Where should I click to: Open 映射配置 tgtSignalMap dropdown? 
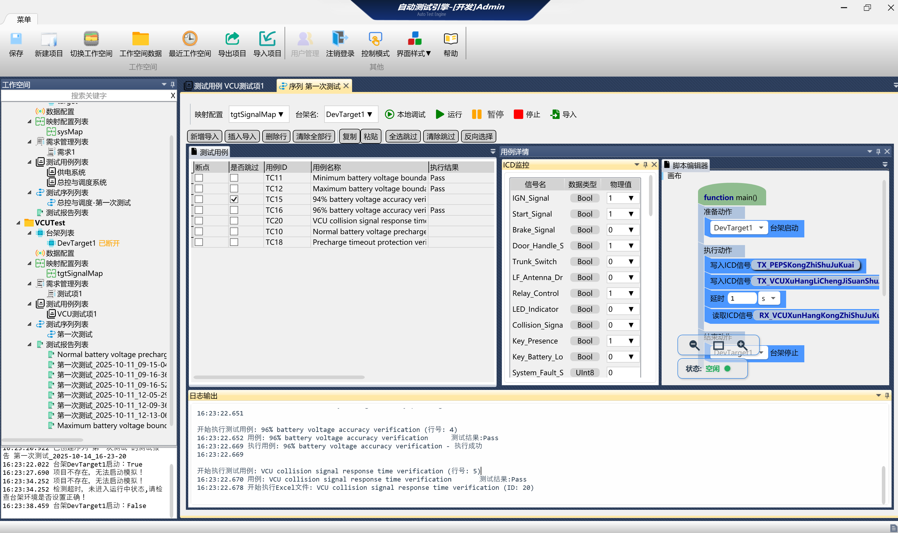[x=258, y=114]
